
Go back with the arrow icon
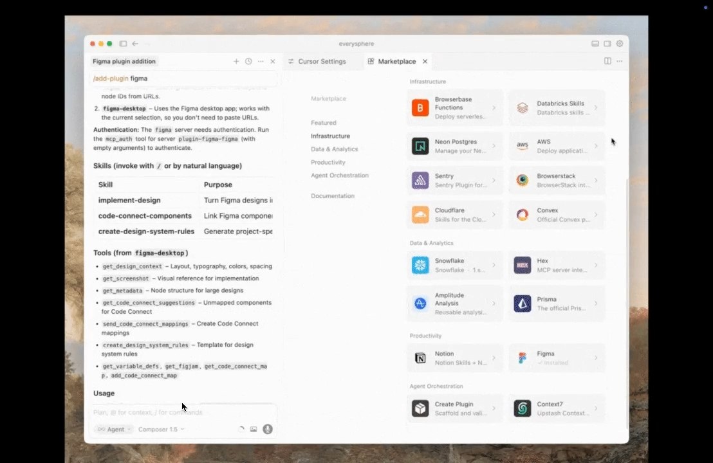(135, 44)
